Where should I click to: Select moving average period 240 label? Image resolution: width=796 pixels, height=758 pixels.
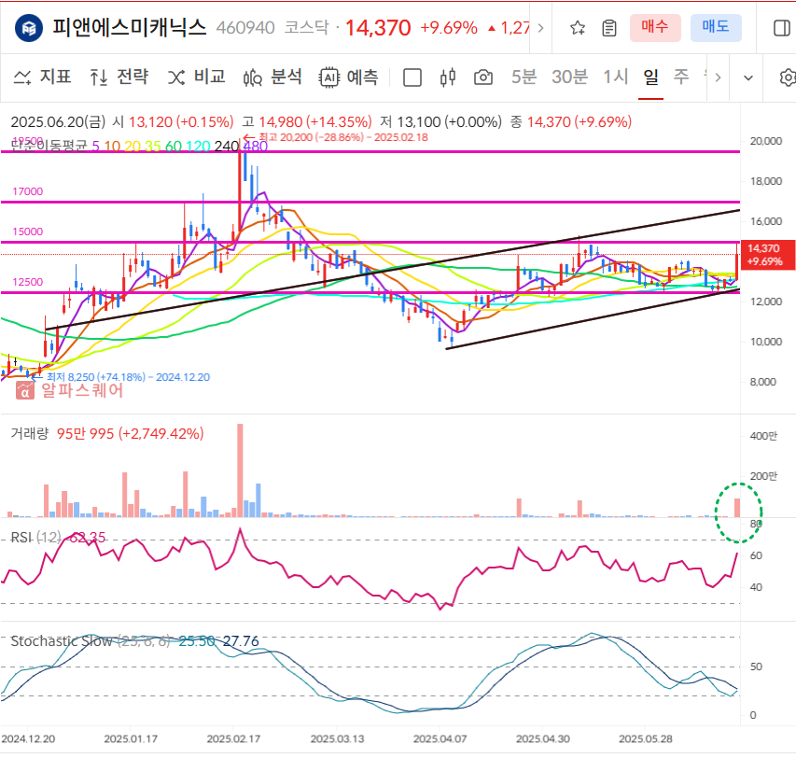tap(227, 147)
